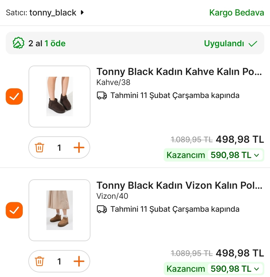Screen dimensions: 270x277
Task: Uncheck the Vizon boots selection checkbox
Action: (x=14, y=210)
